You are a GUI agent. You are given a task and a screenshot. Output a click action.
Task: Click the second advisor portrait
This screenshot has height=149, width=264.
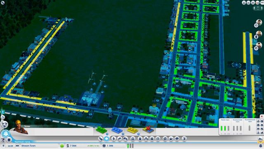[259, 34]
